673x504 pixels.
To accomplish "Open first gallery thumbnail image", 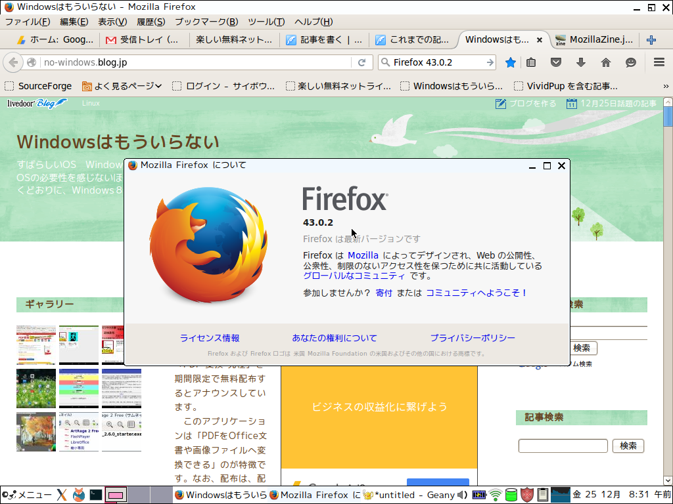I will click(x=36, y=345).
